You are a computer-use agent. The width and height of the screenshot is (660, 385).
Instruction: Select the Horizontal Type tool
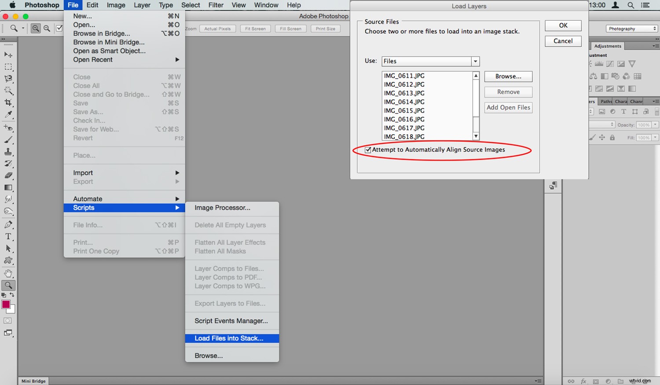click(x=8, y=236)
